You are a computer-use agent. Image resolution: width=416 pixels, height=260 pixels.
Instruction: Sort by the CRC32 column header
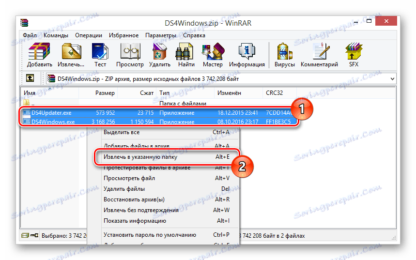click(280, 93)
